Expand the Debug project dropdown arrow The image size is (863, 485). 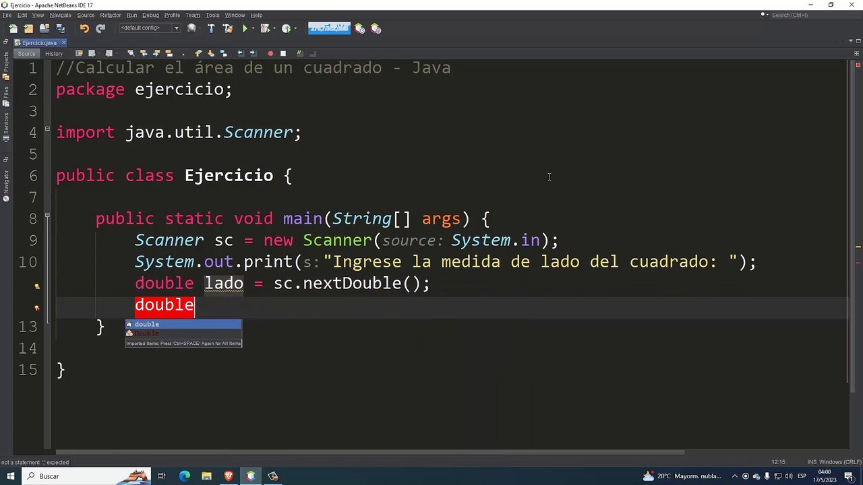tap(273, 28)
